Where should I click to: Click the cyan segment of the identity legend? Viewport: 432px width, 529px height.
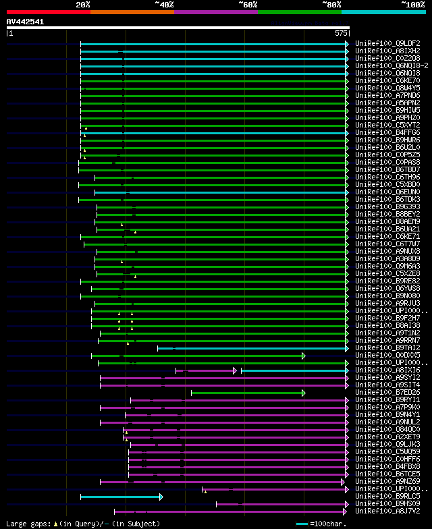[x=383, y=12]
